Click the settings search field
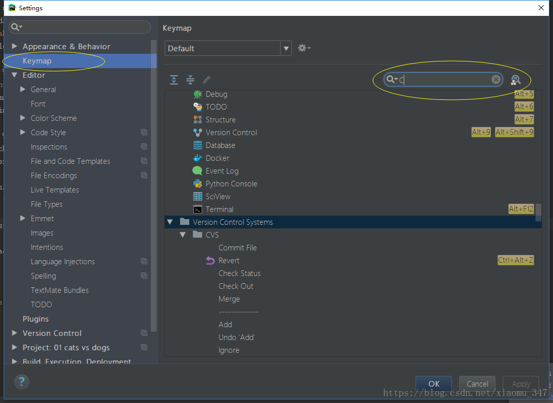553x403 pixels. coord(80,27)
